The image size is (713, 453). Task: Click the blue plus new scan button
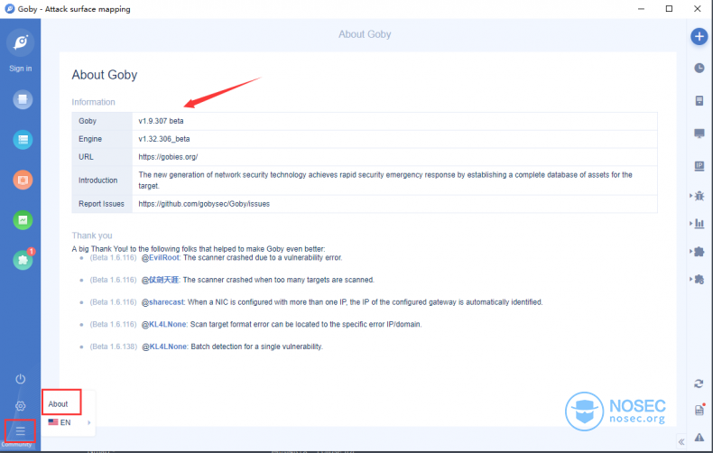coord(699,36)
